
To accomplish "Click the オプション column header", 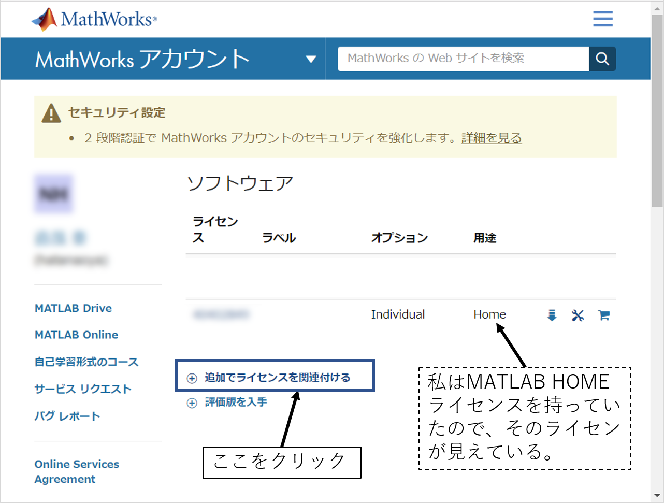I will point(399,238).
